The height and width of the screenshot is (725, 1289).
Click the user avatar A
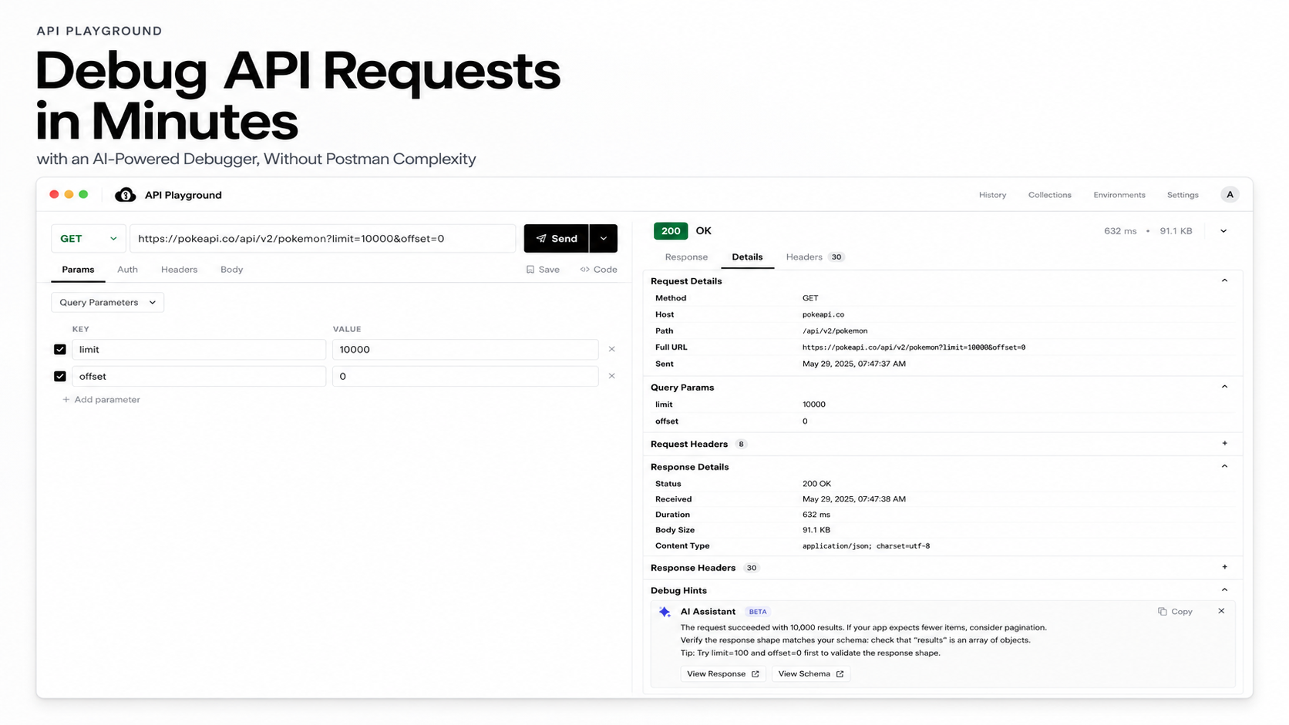click(x=1230, y=195)
